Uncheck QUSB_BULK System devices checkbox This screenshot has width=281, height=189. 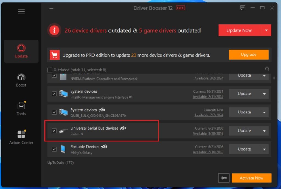54,112
